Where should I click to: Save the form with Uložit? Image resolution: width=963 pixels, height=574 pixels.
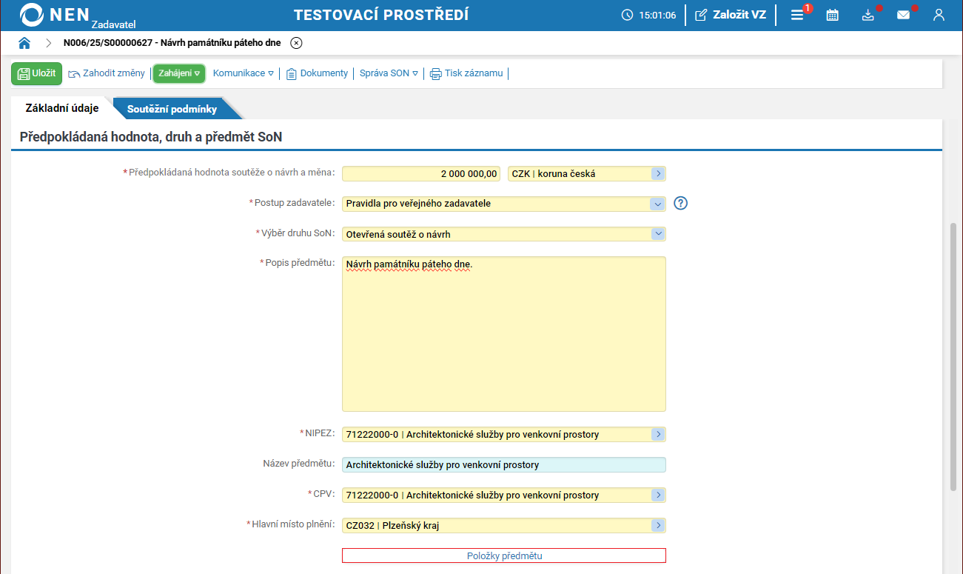[x=37, y=73]
